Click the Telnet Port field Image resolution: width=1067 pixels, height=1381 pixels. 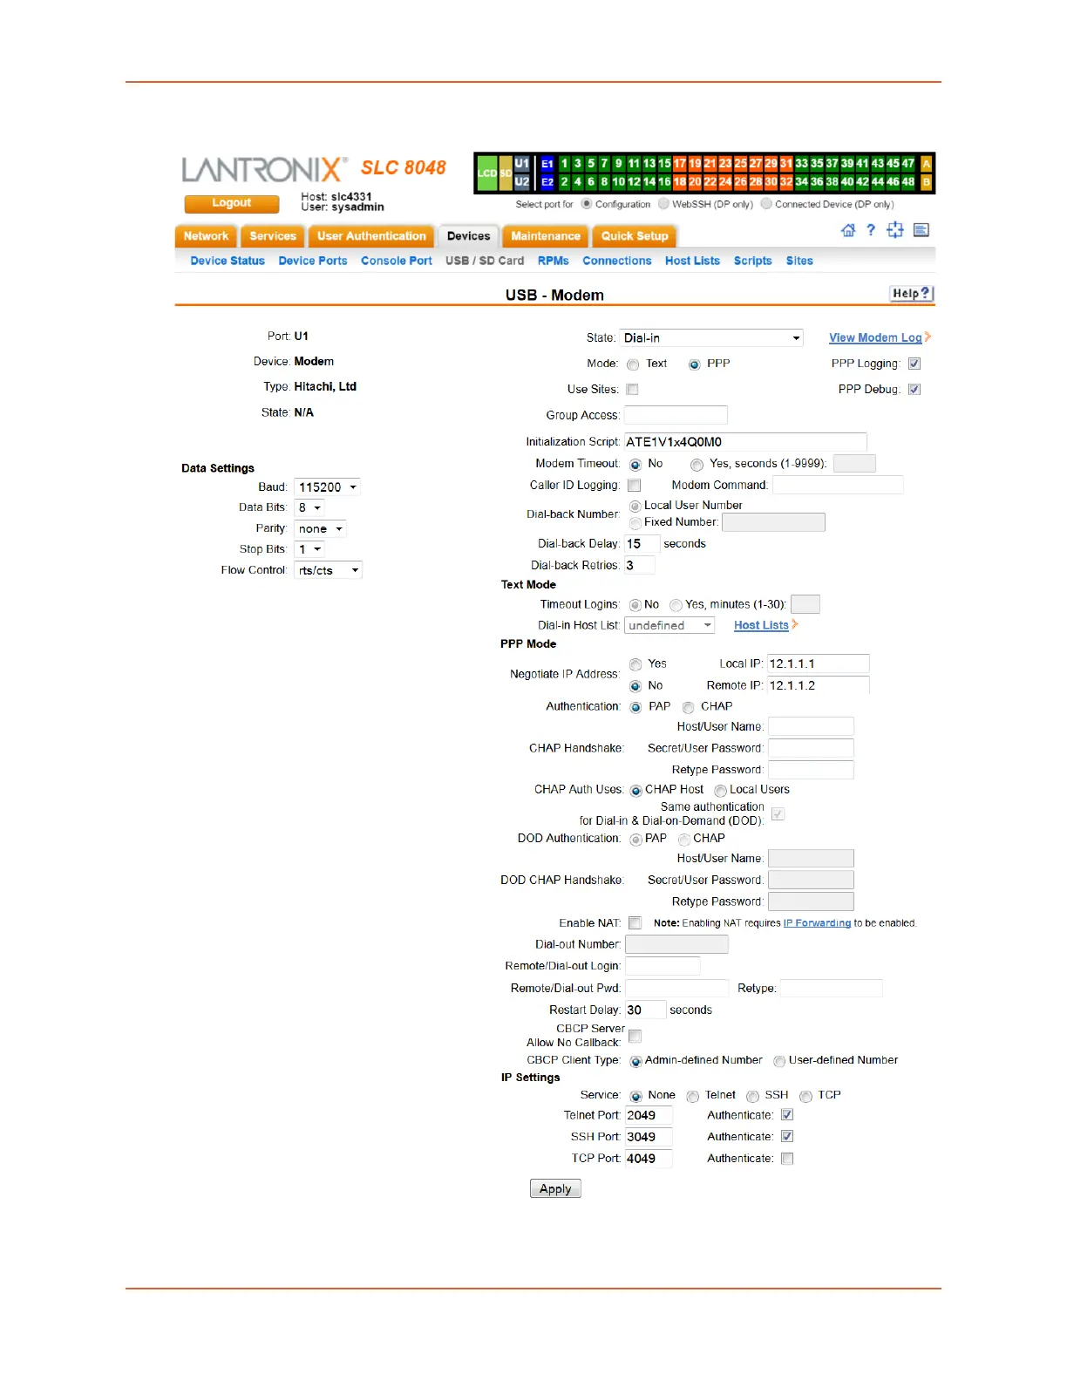[x=649, y=1115]
